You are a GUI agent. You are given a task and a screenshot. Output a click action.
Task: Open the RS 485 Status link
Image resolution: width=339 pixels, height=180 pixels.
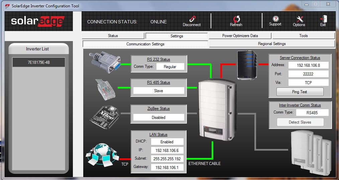158,82
